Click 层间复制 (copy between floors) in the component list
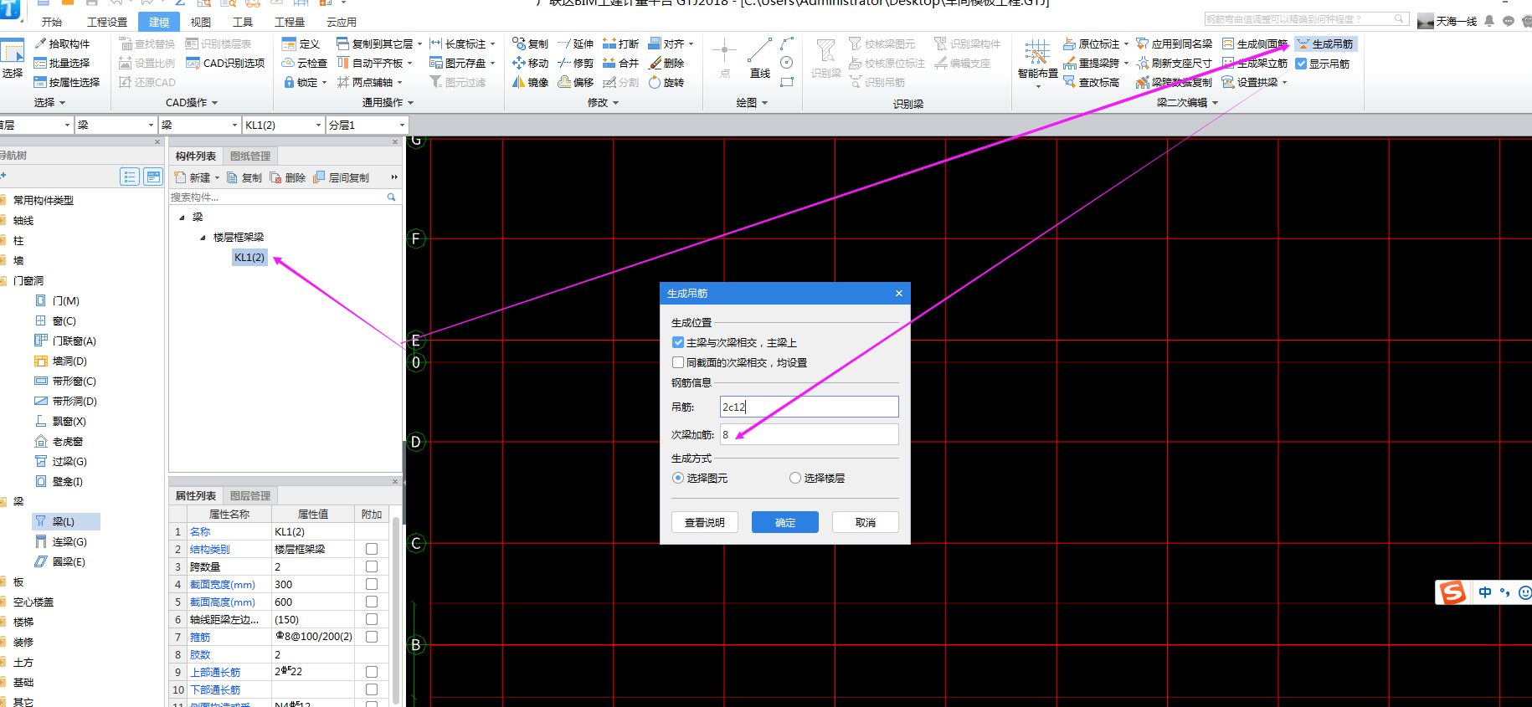This screenshot has width=1532, height=707. [341, 177]
